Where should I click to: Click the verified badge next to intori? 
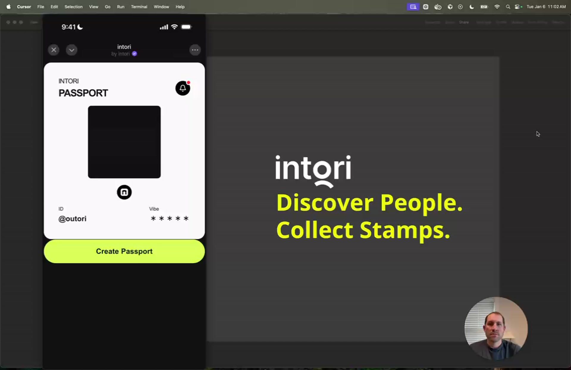pyautogui.click(x=134, y=54)
